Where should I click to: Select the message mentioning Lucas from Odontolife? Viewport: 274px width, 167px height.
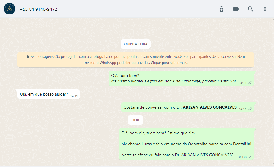tap(186, 144)
